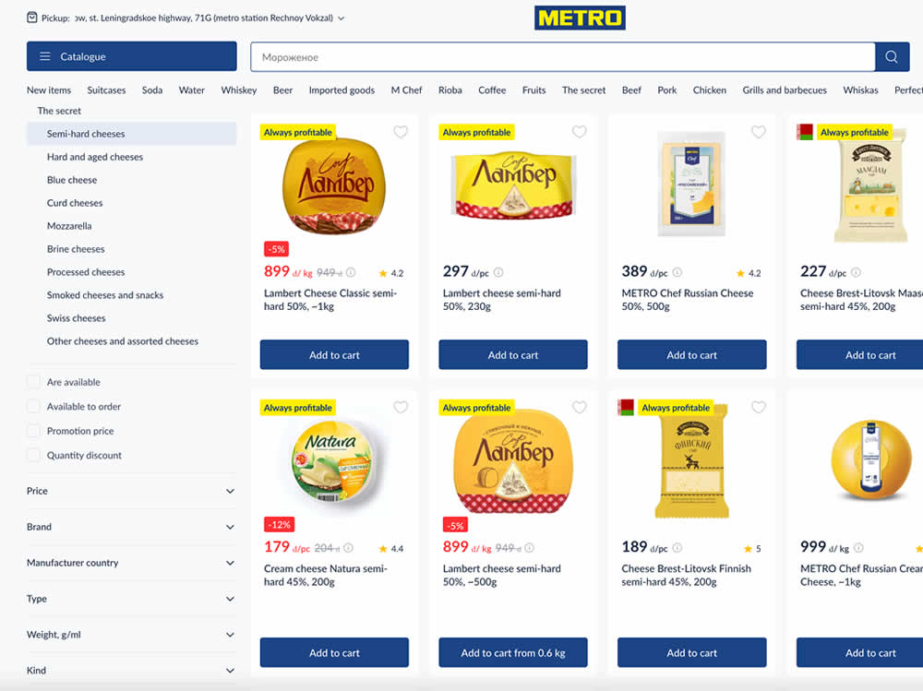The height and width of the screenshot is (691, 923).
Task: Enable the Are available checkbox
Action: tap(34, 382)
